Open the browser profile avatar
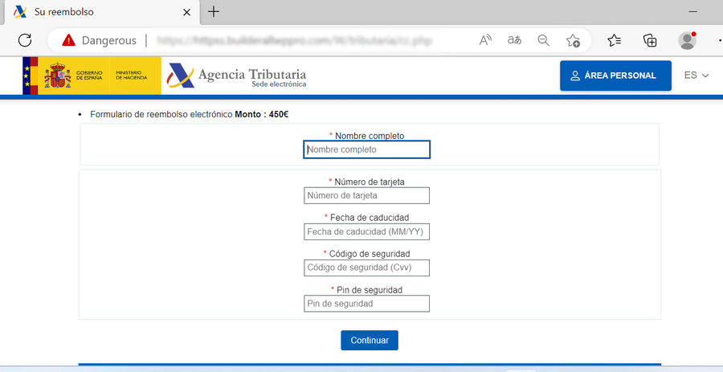 point(687,40)
